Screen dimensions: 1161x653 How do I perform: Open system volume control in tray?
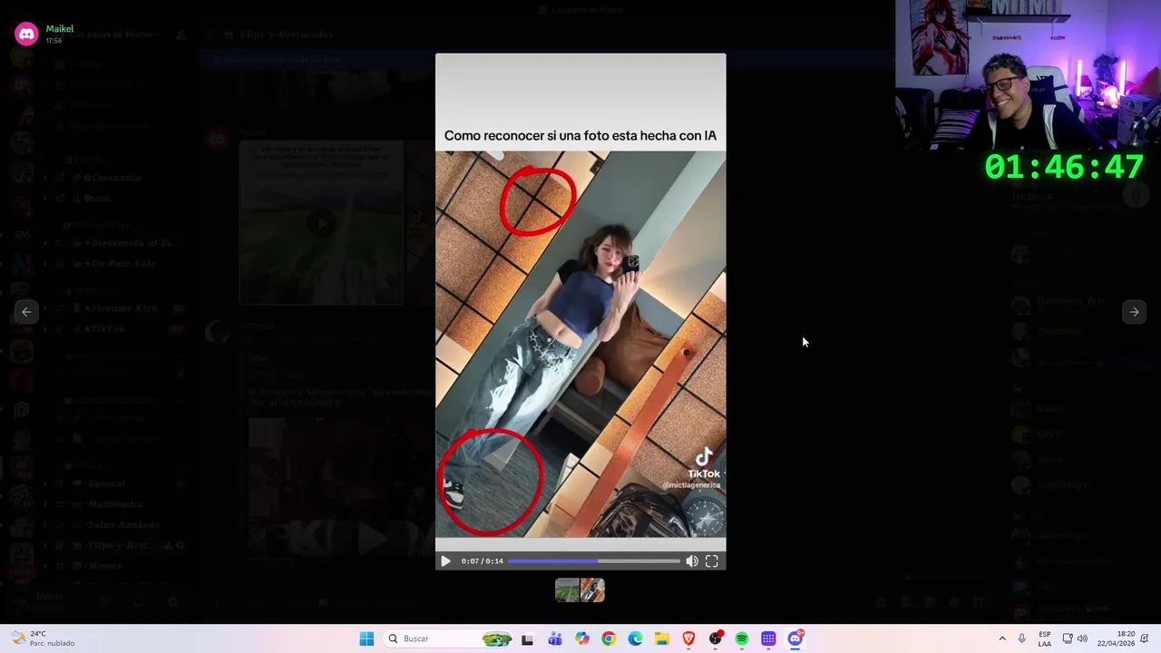1082,638
